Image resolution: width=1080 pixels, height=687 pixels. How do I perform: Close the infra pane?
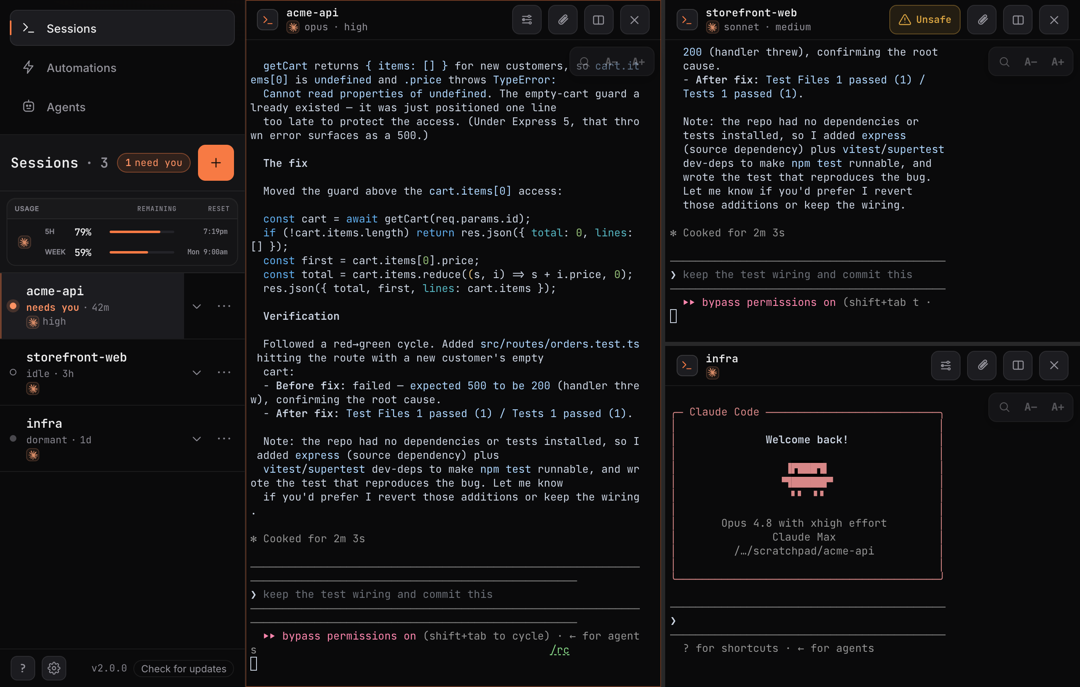(1054, 366)
